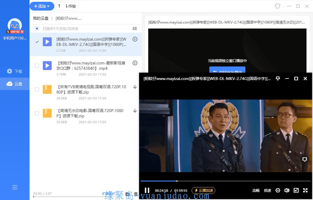Click the trash delete icon in bottom bar
313x200 pixels.
[136, 194]
